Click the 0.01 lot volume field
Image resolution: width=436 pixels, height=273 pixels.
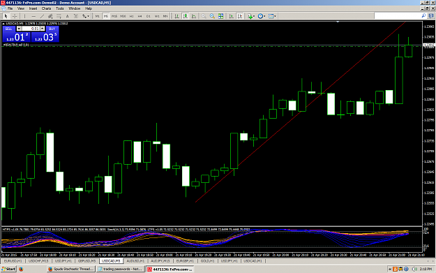[31, 29]
